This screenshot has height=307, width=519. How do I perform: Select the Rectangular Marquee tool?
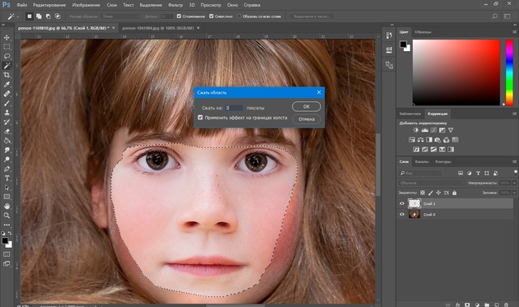click(x=7, y=47)
